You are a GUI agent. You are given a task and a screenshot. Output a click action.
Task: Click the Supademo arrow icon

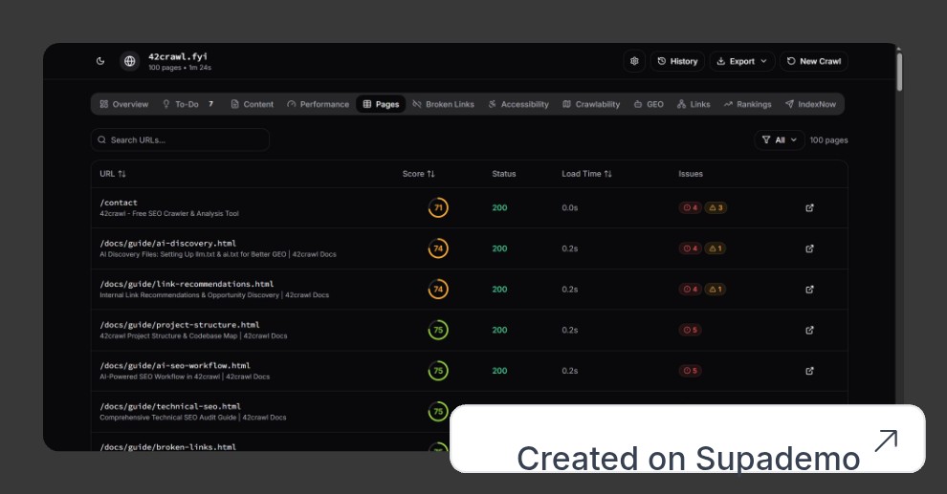click(x=886, y=440)
